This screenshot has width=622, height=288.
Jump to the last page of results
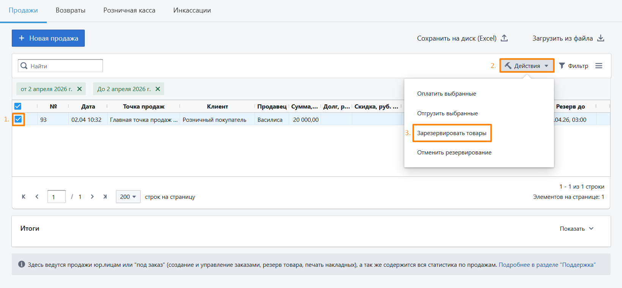[x=105, y=197]
